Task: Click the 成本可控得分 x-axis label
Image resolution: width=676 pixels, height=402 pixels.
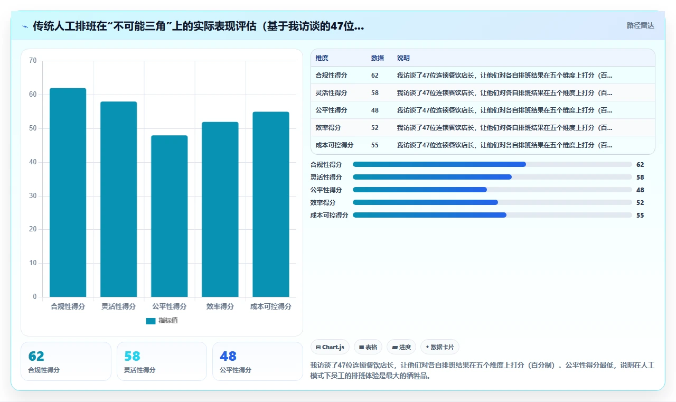Action: pyautogui.click(x=270, y=306)
